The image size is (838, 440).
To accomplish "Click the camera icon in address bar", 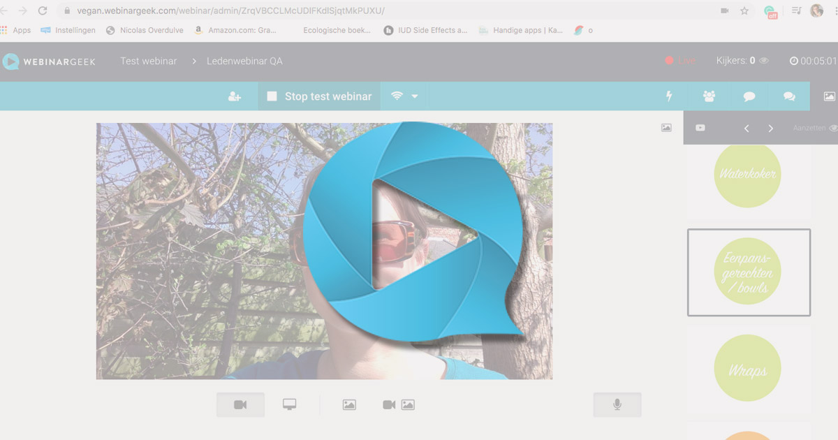I will pos(724,10).
